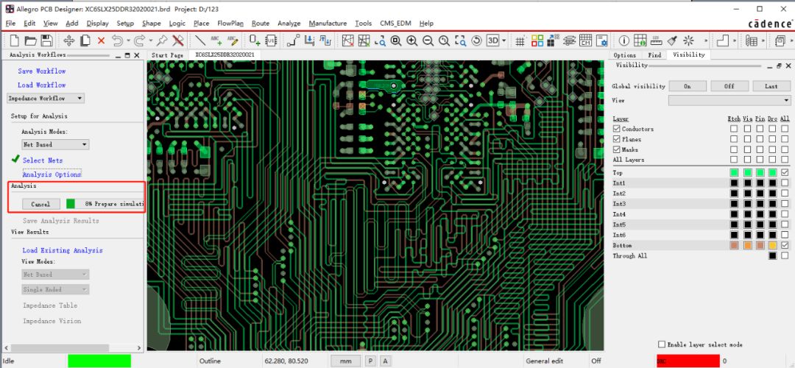
Task: Click the Undo arrow icon
Action: [x=117, y=40]
